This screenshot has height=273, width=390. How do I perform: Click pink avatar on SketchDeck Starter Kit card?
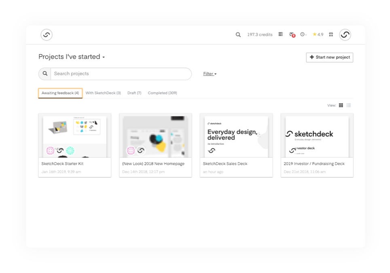[x=50, y=150]
